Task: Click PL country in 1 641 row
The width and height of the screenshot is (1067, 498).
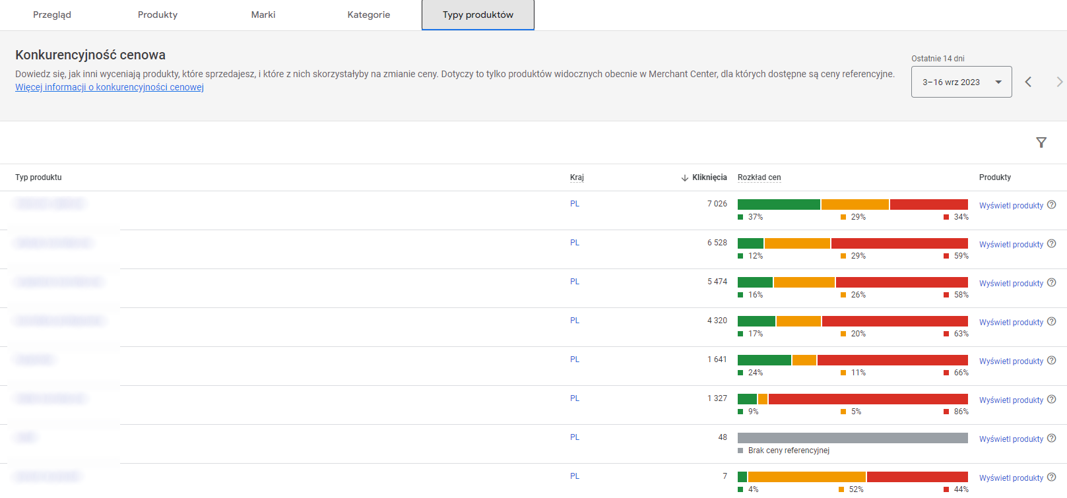Action: [575, 359]
